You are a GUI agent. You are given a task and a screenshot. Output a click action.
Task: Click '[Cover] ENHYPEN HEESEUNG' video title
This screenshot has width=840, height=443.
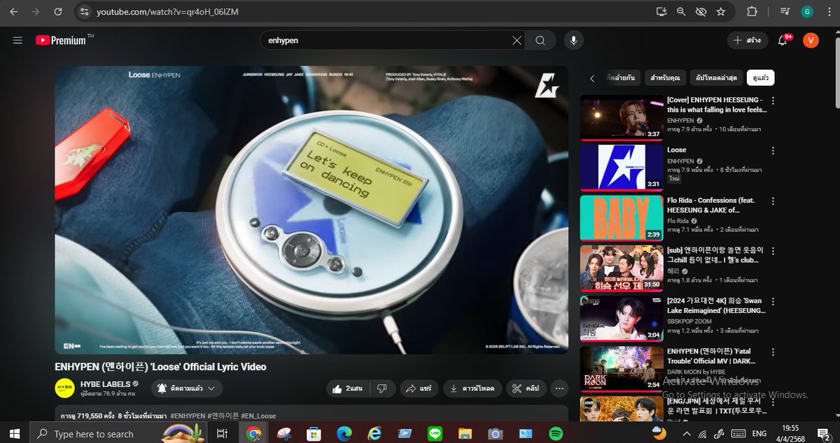[x=717, y=105]
